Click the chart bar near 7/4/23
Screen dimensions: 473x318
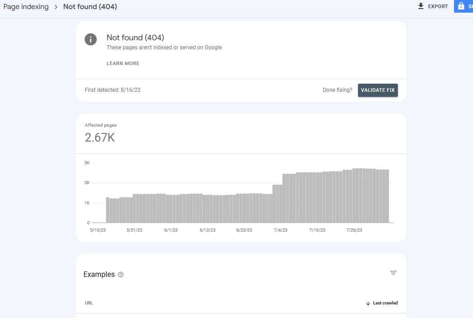[281, 204]
